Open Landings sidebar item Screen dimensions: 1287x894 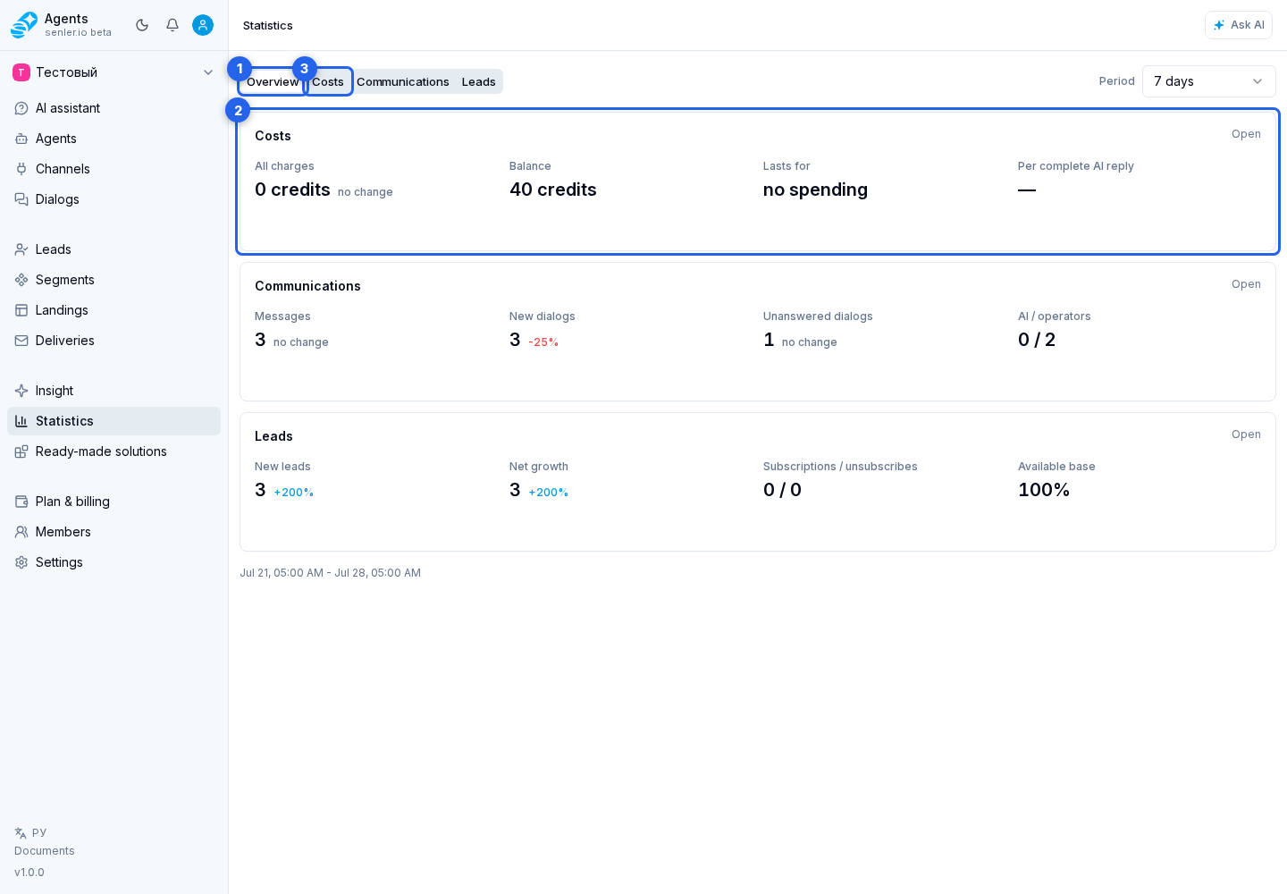114,310
